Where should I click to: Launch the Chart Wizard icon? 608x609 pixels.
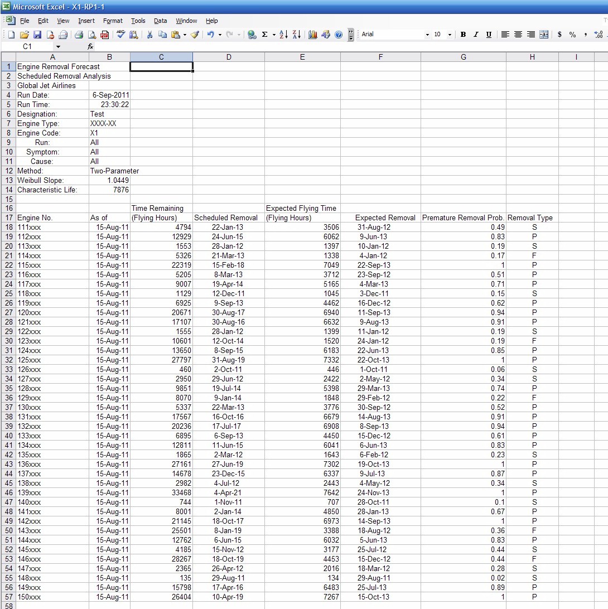pyautogui.click(x=312, y=35)
